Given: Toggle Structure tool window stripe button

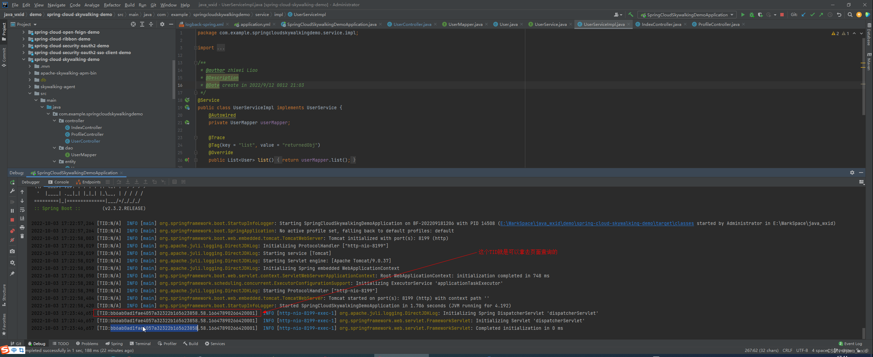Looking at the screenshot, I should pos(4,295).
